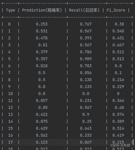Select precision value 0.357
This screenshot has width=135, height=150.
click(x=42, y=59)
